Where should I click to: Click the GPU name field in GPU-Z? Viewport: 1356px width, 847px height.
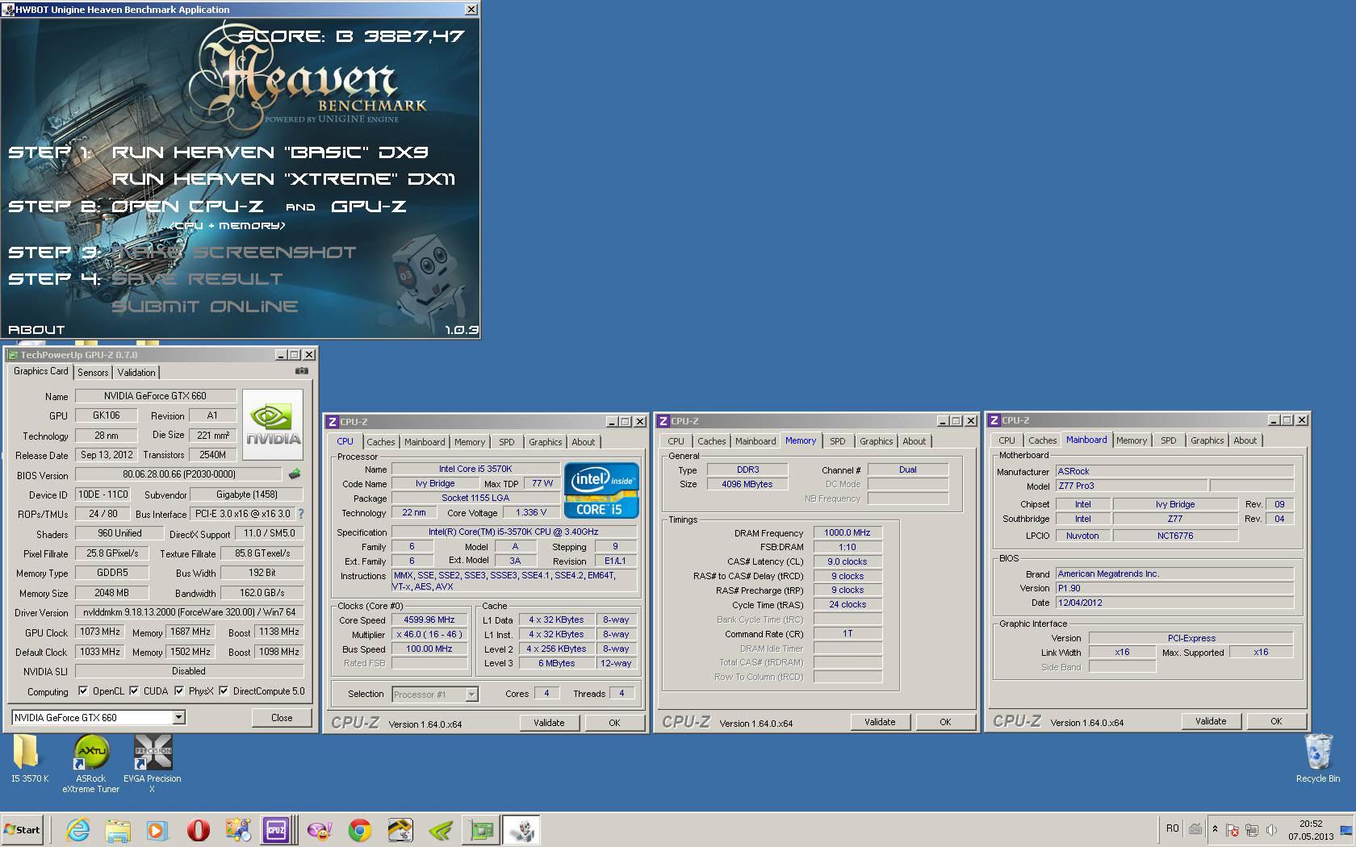156,396
